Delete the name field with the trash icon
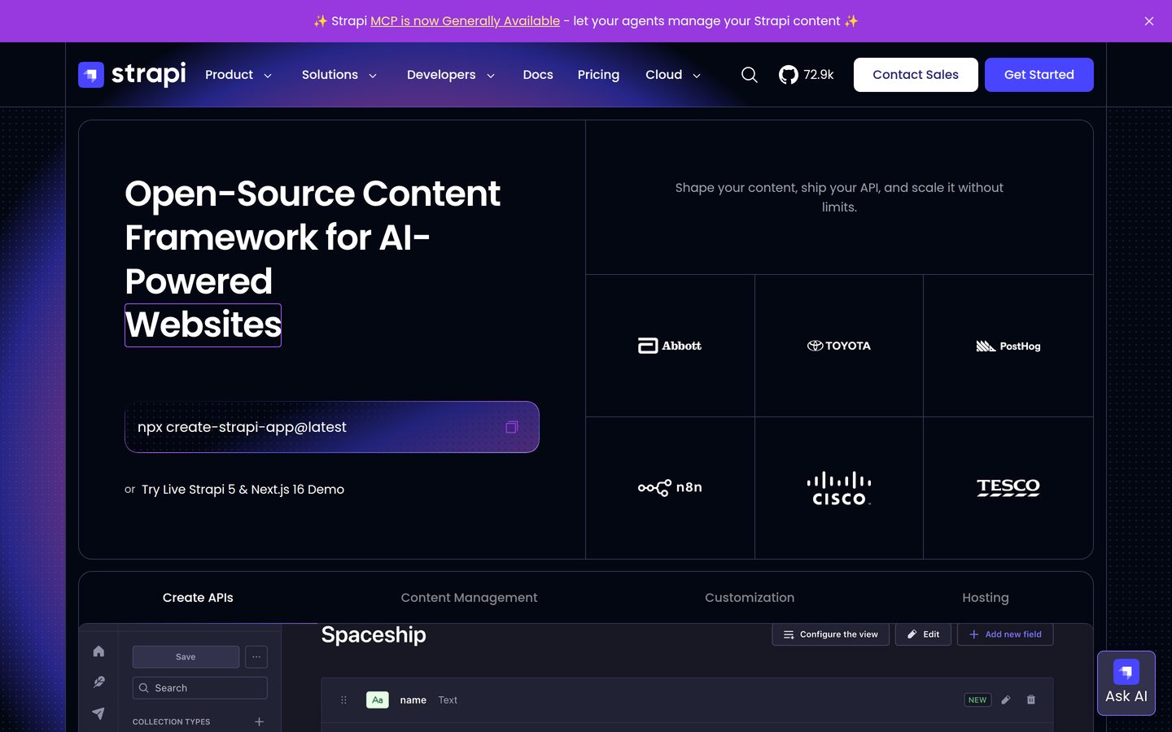 (x=1031, y=699)
